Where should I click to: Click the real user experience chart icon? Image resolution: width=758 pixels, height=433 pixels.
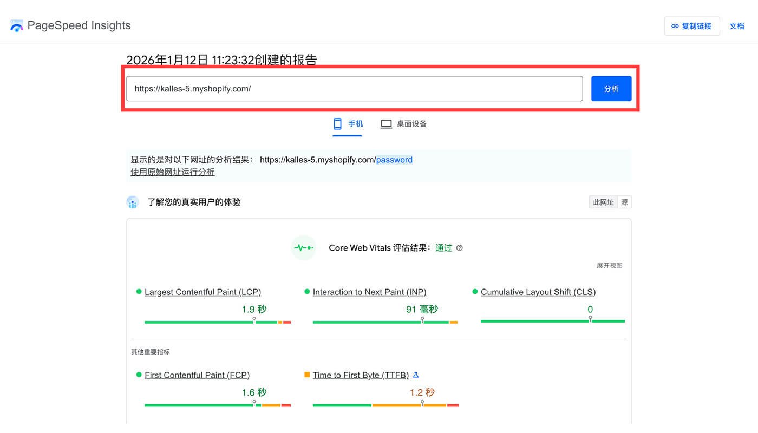[x=133, y=202]
